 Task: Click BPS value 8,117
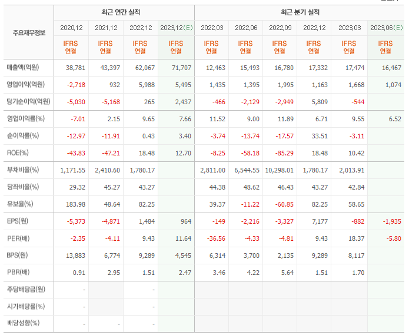356,256
